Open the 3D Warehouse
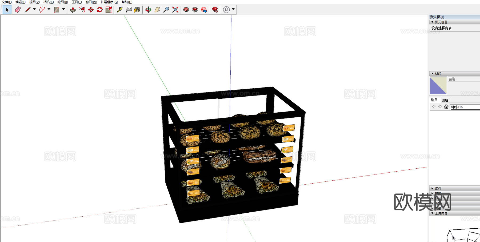Image resolution: width=480 pixels, height=242 pixels. [186, 10]
